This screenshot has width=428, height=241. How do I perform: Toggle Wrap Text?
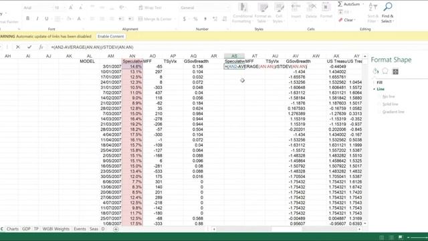point(150,7)
